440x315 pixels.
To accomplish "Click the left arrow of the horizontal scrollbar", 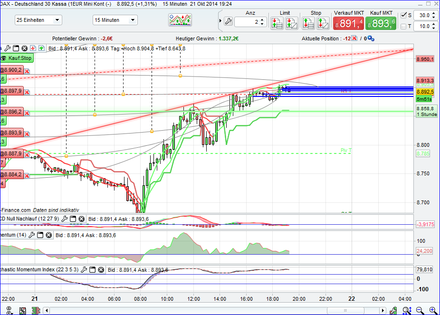I will [x=46, y=310].
